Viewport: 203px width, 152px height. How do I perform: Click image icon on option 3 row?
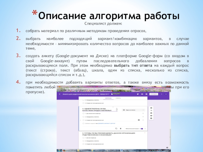tap(139, 120)
